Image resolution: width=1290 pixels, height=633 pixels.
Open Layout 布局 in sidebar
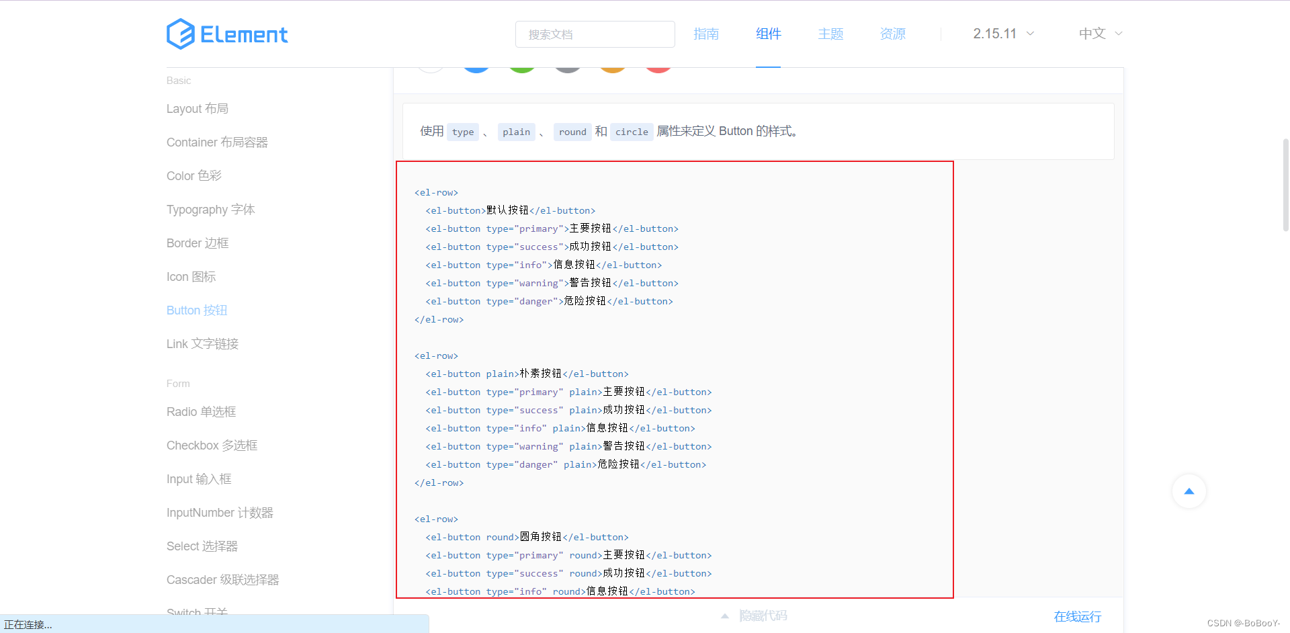point(198,109)
